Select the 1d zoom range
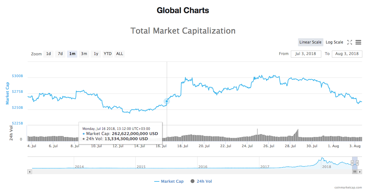The height and width of the screenshot is (192, 371). [x=48, y=54]
